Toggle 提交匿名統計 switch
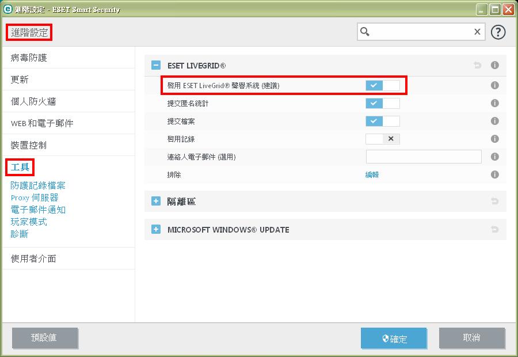The image size is (518, 357). [x=383, y=103]
